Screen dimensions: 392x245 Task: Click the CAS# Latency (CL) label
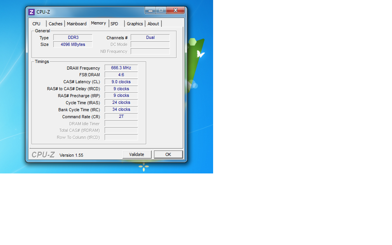coord(82,82)
